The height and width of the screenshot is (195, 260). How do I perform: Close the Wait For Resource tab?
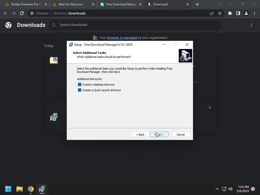pos(93,5)
